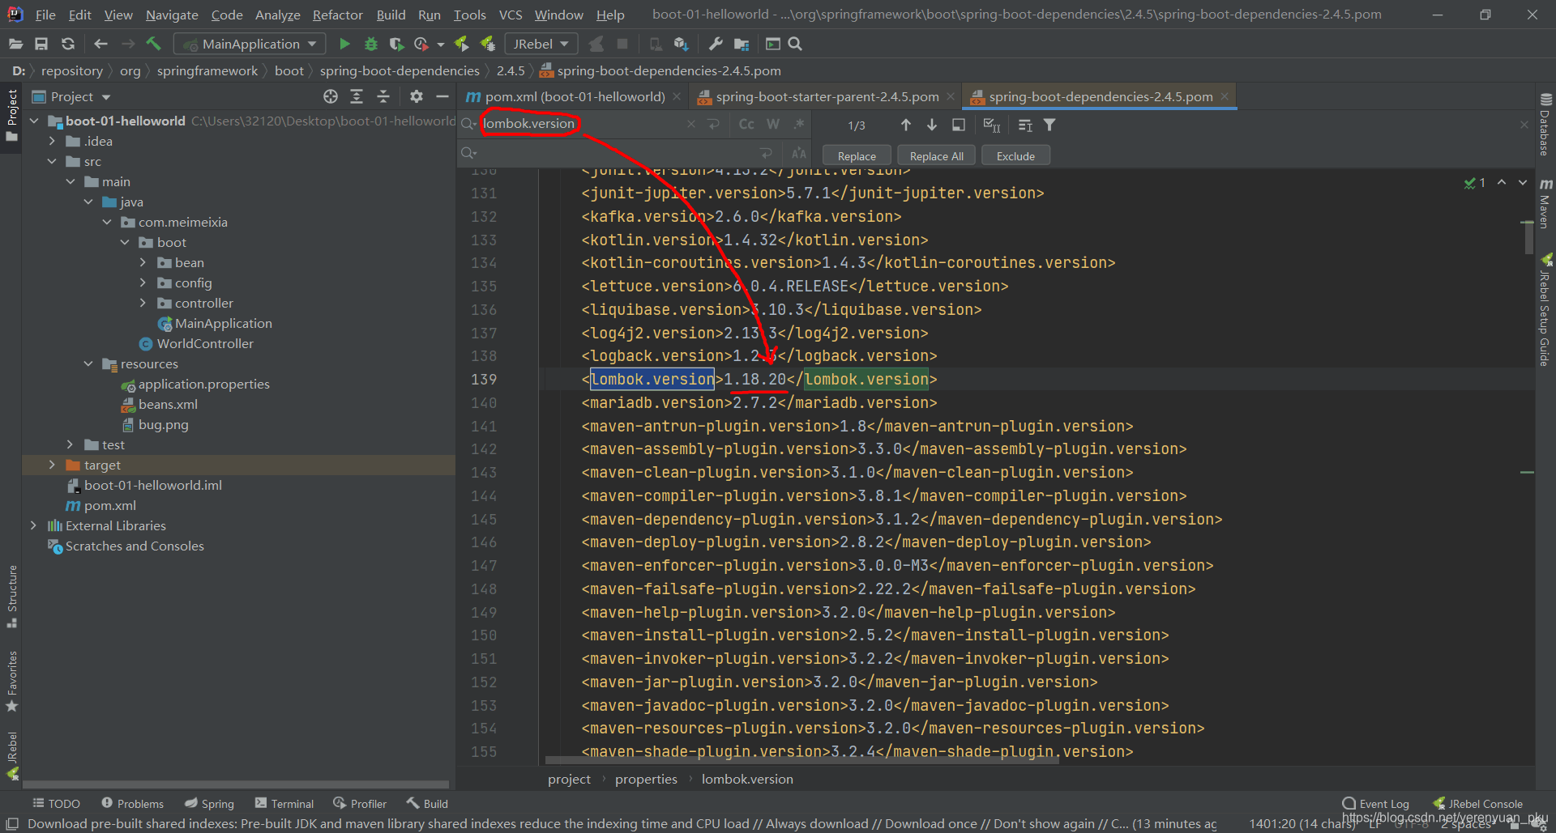Open the Maven tool window on the right

(1545, 203)
